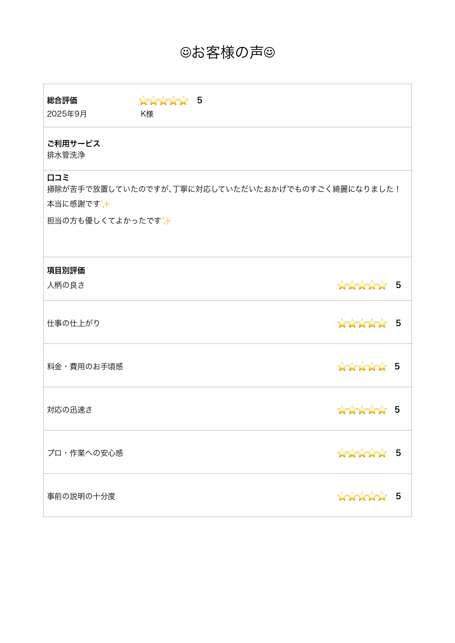The height and width of the screenshot is (643, 455).
Task: Click the smiley face left of the title
Action: coord(186,52)
